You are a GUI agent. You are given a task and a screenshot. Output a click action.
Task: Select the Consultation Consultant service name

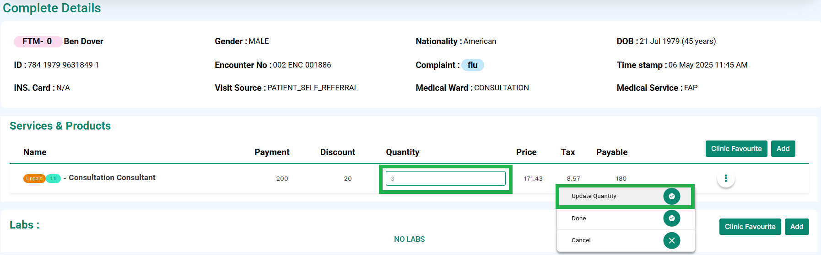click(x=112, y=177)
